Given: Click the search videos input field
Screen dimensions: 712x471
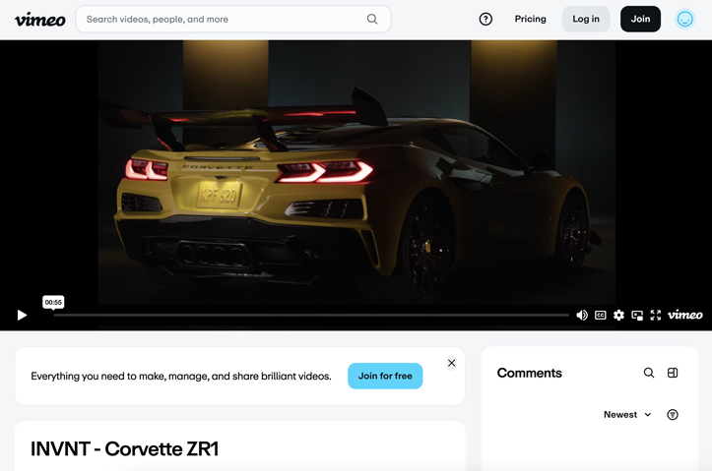Looking at the screenshot, I should (x=233, y=19).
